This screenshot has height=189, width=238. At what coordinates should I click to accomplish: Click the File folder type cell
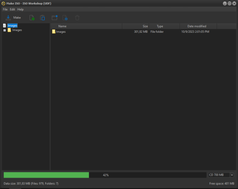157,32
